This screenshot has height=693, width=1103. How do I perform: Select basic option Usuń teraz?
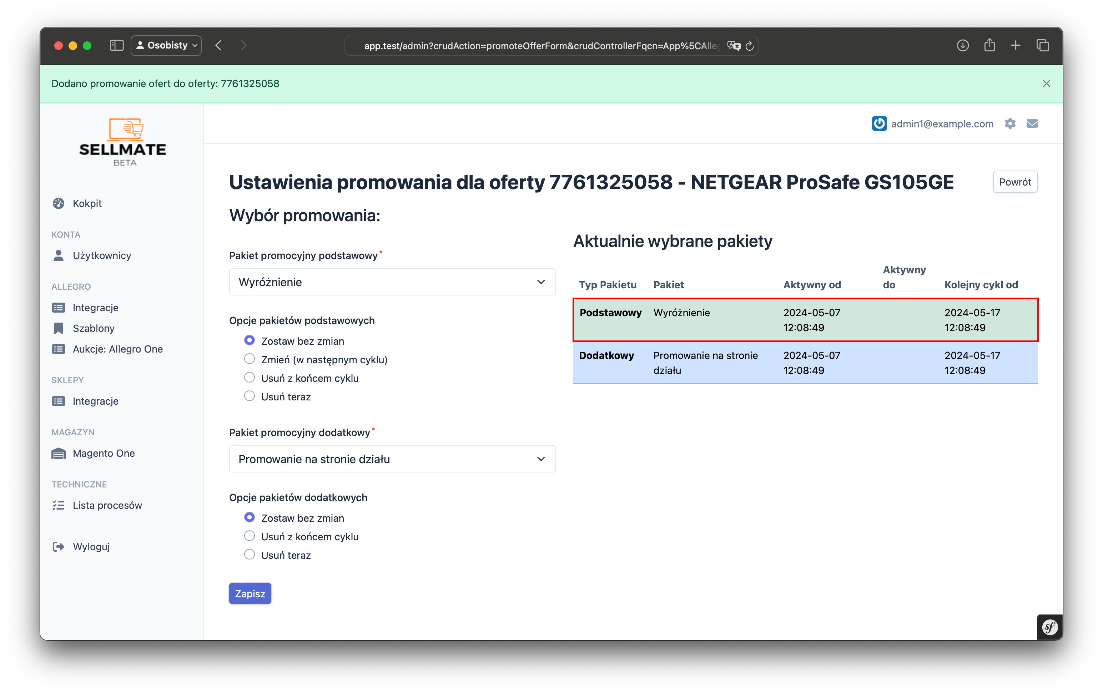coord(249,396)
